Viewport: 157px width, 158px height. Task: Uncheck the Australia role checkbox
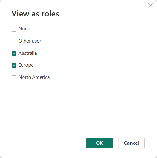pyautogui.click(x=14, y=54)
